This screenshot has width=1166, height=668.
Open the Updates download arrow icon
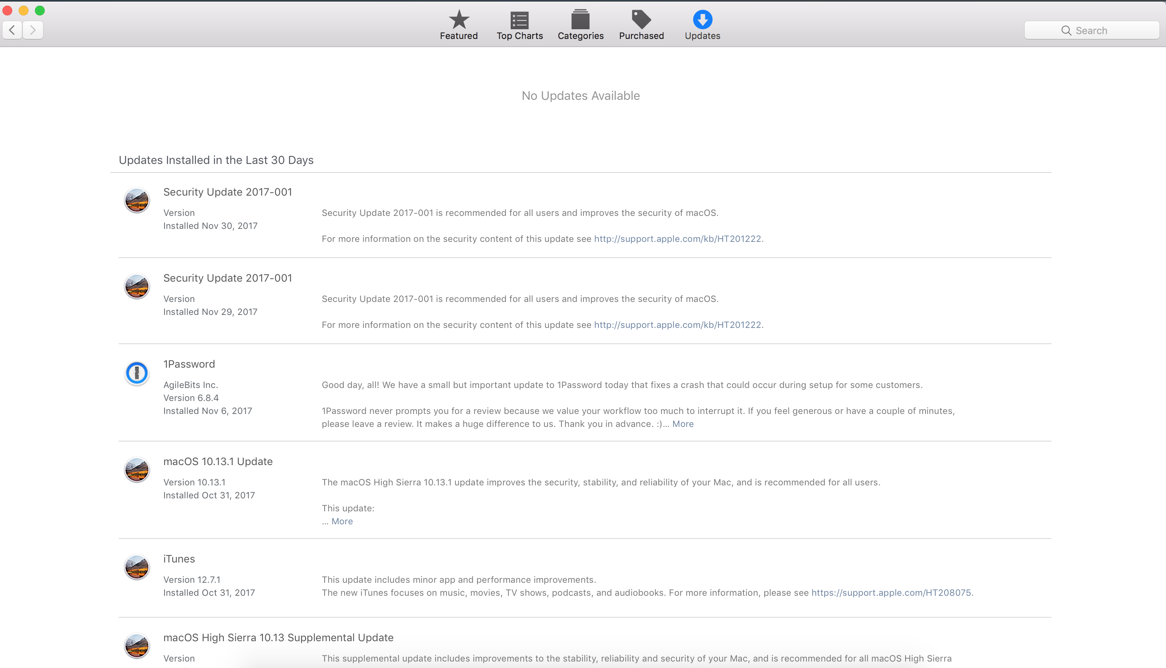click(x=702, y=19)
